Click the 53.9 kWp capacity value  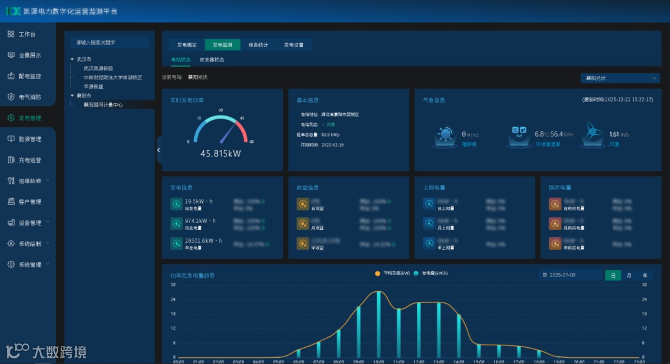[x=330, y=135]
